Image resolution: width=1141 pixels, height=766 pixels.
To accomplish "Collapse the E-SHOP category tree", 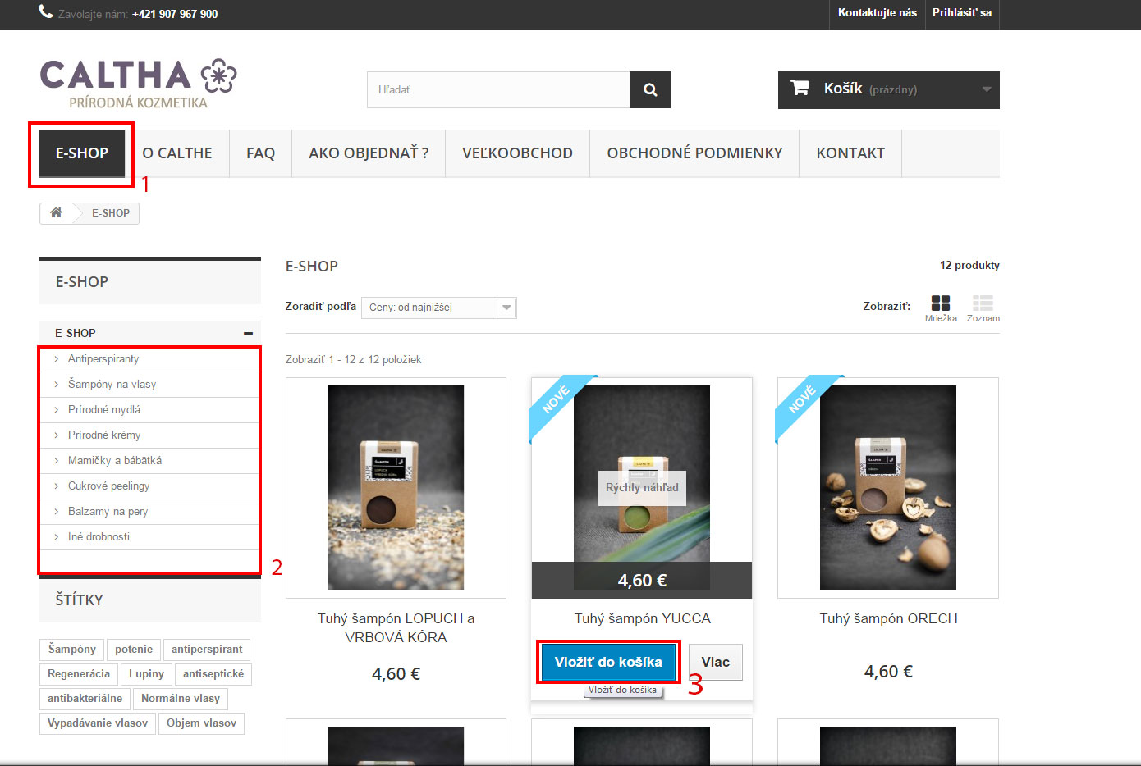I will tap(248, 333).
